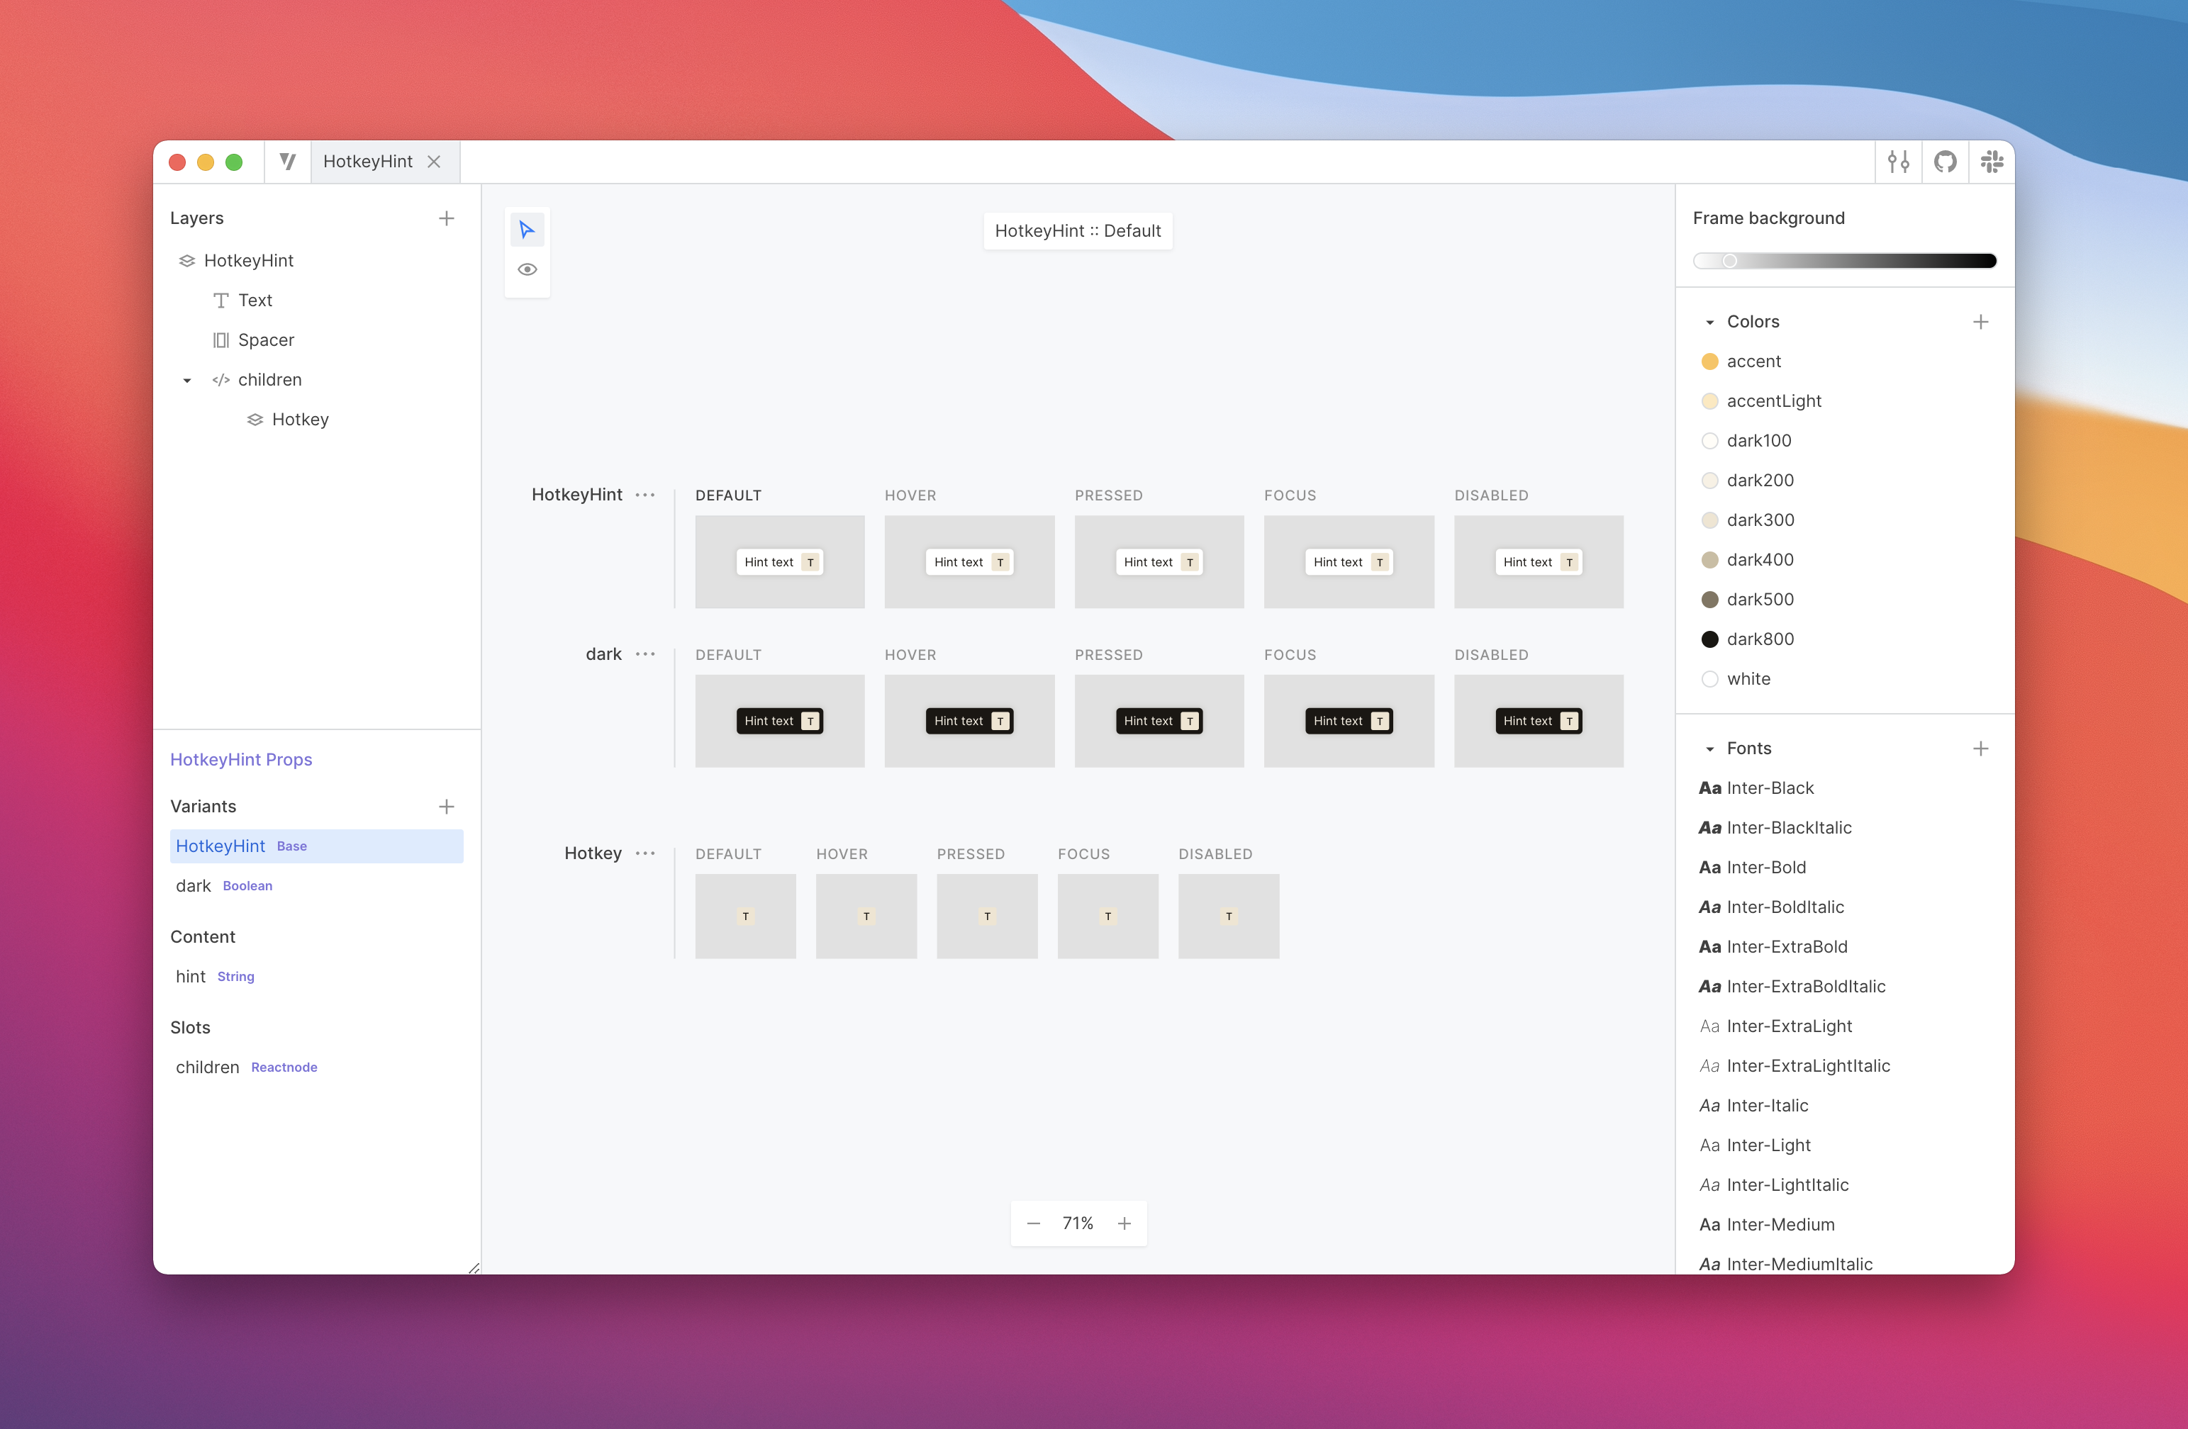2188x1429 pixels.
Task: Close the HotkeyHint tab
Action: [x=434, y=162]
